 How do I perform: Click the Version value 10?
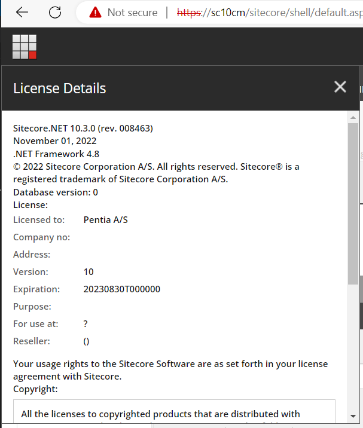coord(89,272)
